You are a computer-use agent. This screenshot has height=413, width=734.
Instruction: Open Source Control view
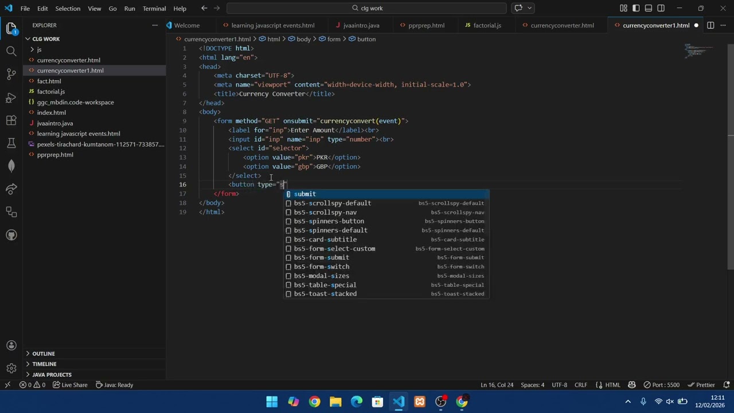click(11, 74)
